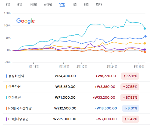Click the change value -₩18,500.00
This screenshot has width=157, height=129.
(x=106, y=108)
